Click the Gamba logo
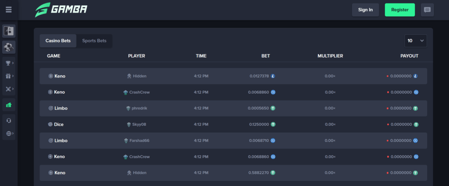 click(x=61, y=10)
